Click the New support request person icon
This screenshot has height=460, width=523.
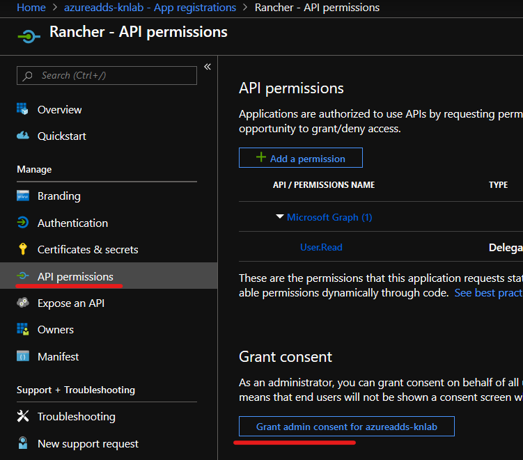coord(23,443)
